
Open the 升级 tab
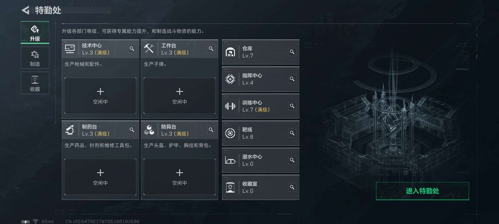tap(35, 32)
